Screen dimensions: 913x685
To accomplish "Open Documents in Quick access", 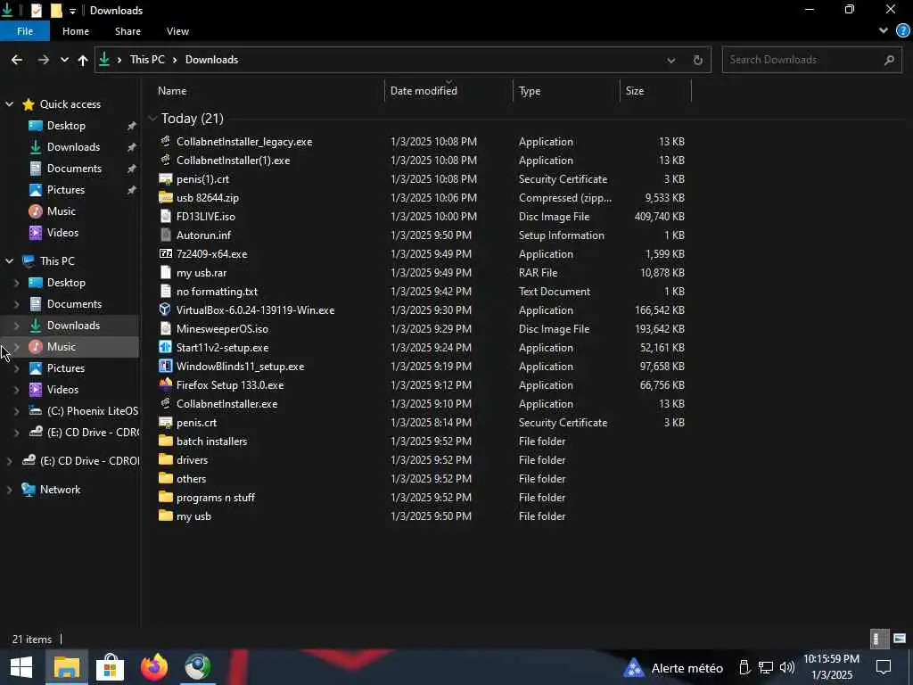I will point(74,169).
